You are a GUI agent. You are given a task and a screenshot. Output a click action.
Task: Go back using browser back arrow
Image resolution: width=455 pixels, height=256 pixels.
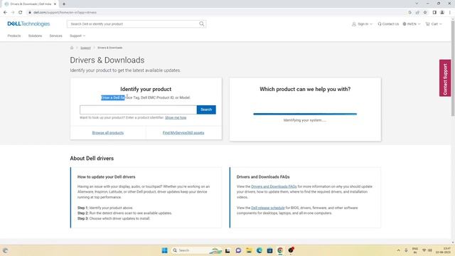[5, 12]
